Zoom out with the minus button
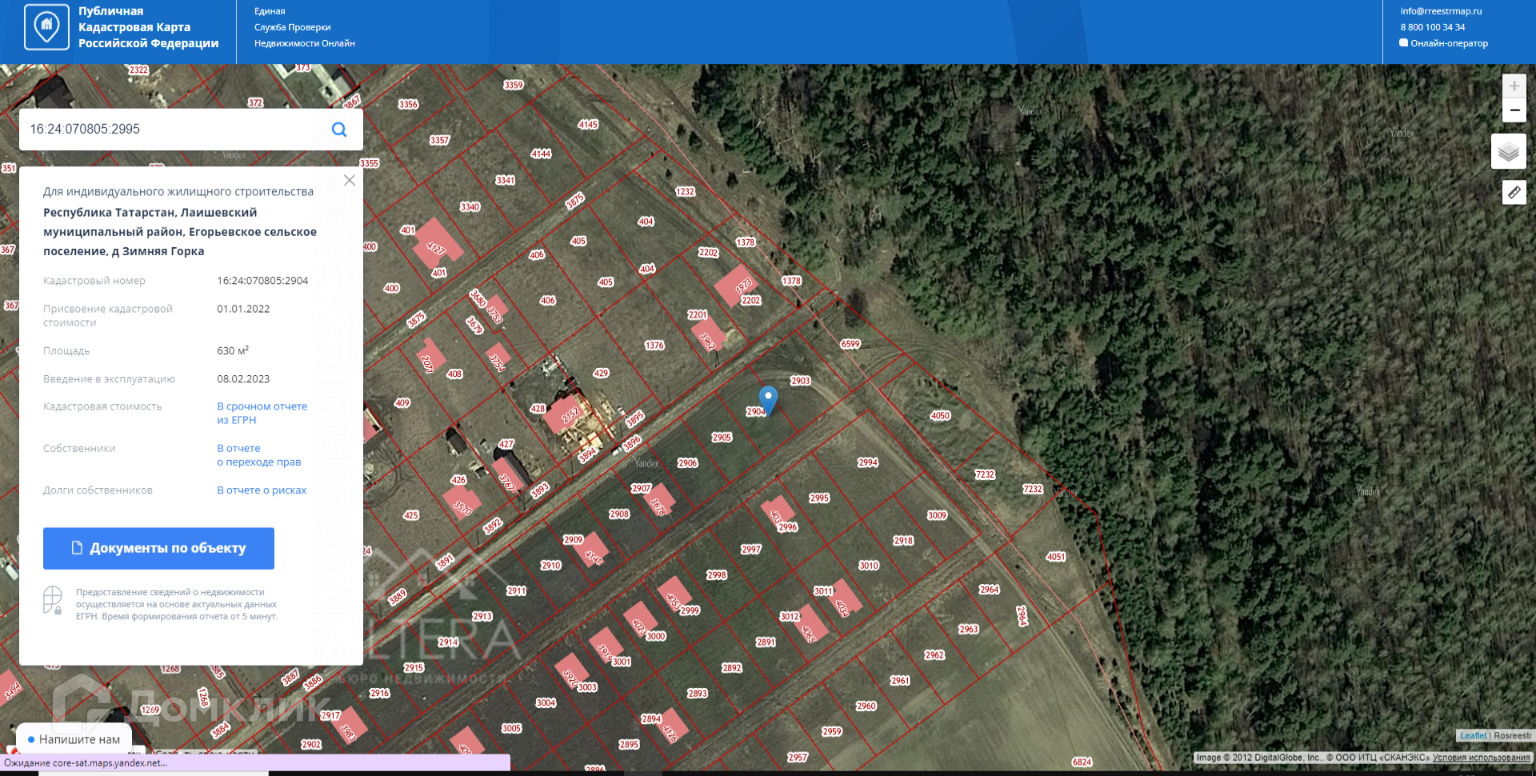This screenshot has width=1536, height=776. pos(1514,110)
